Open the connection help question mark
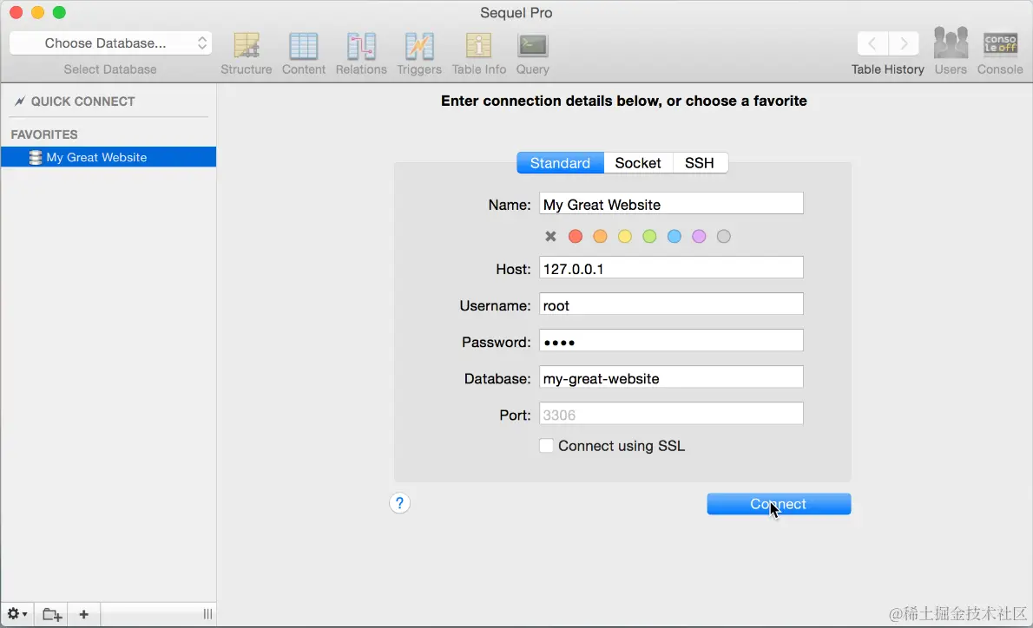 (399, 503)
